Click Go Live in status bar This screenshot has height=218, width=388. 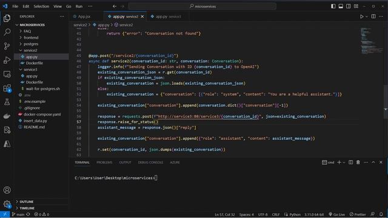tap(336, 214)
